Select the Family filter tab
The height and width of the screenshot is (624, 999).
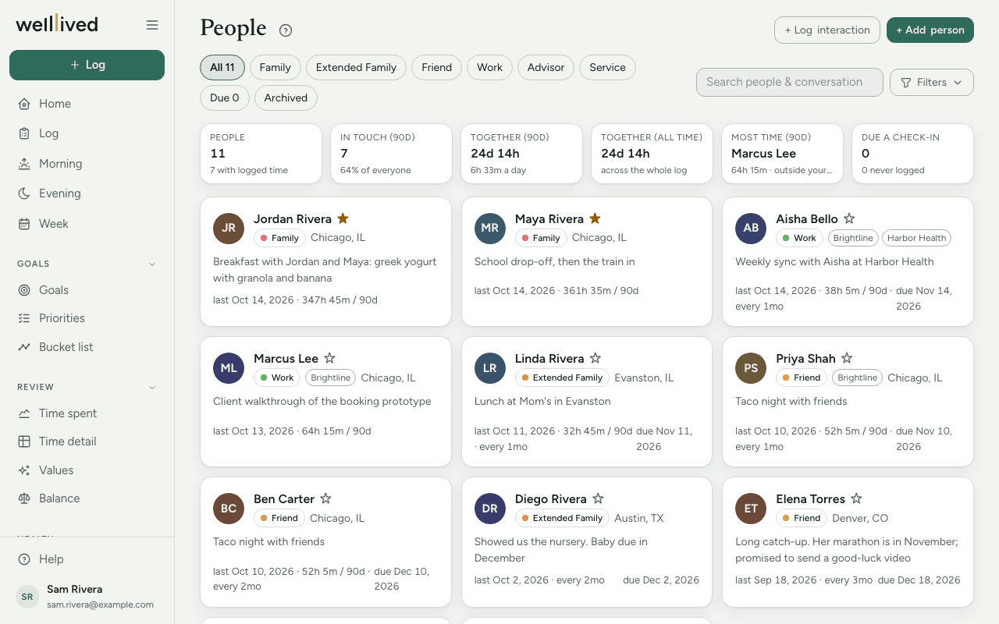coord(276,67)
